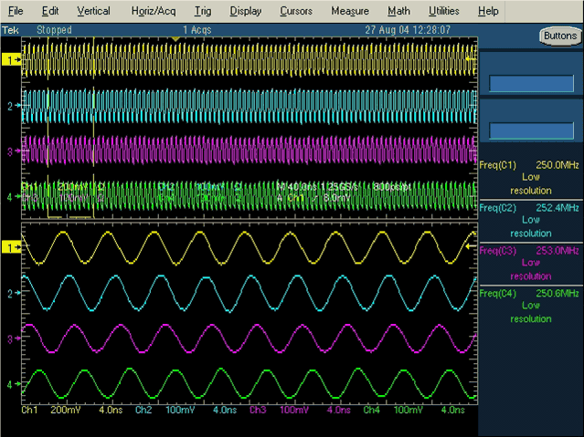Click the Buttons button at top right
This screenshot has width=584, height=437.
tap(558, 36)
